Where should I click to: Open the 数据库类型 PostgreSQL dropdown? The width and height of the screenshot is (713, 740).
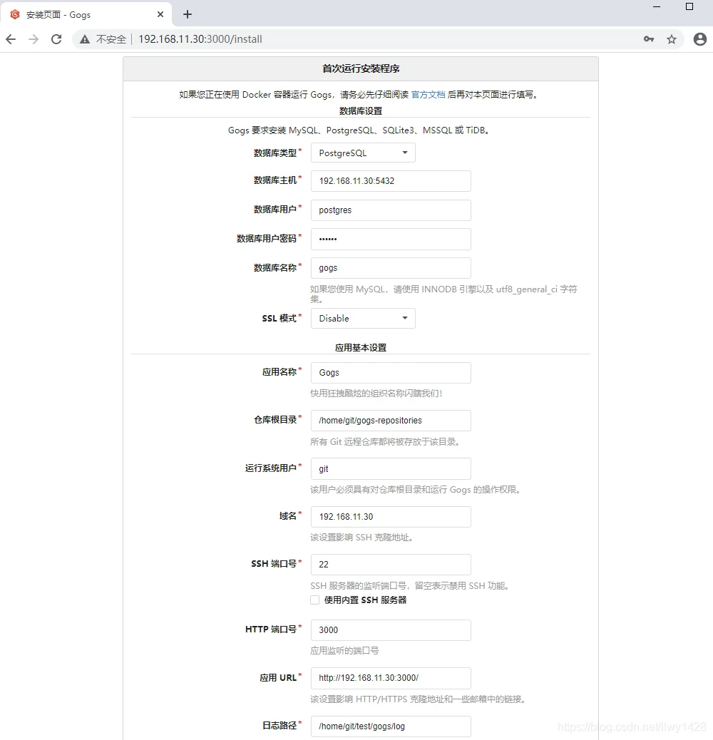click(x=363, y=153)
